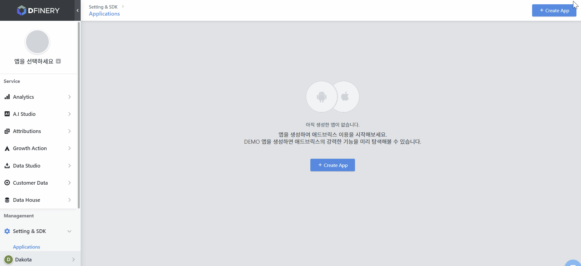Collapse the Setting & SDK section chevron
581x266 pixels.
click(x=69, y=231)
